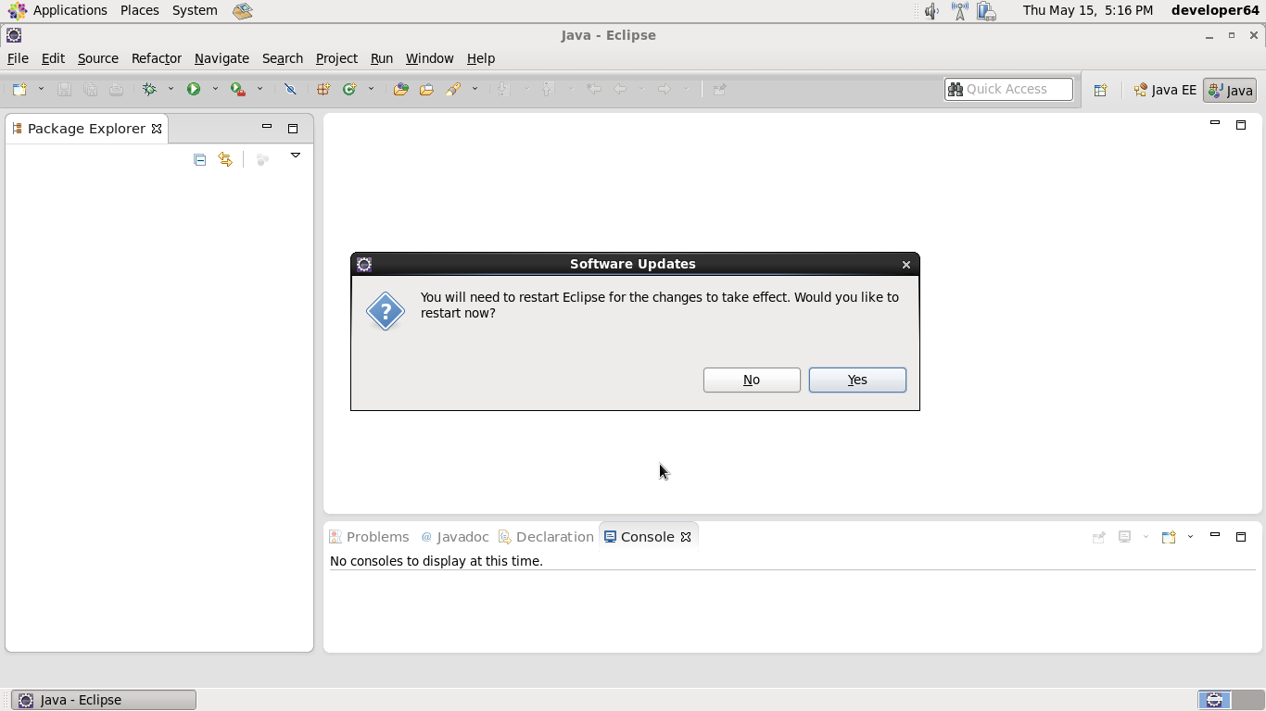Open the Package Explorer View Menu triangle
The width and height of the screenshot is (1266, 711).
pyautogui.click(x=296, y=156)
